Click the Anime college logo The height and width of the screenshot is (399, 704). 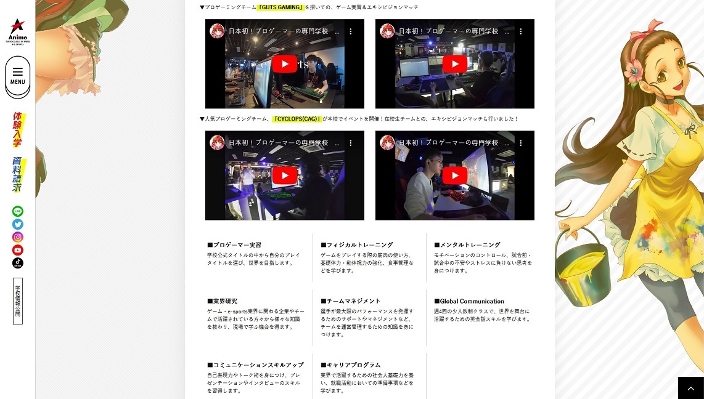tap(17, 31)
